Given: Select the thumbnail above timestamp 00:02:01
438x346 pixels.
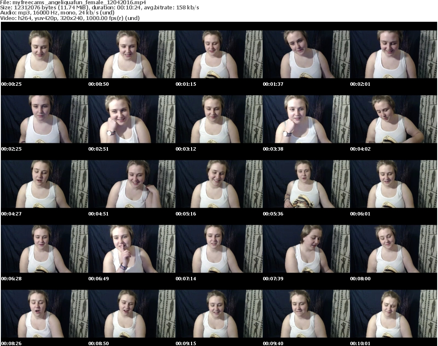Looking at the screenshot, I should point(393,54).
